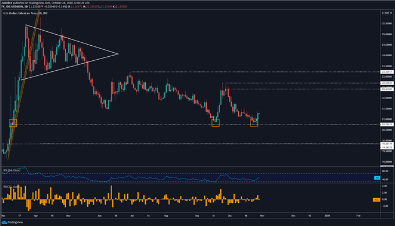
Task: Click the red down-arrow price change indicator
Action: pos(42,6)
